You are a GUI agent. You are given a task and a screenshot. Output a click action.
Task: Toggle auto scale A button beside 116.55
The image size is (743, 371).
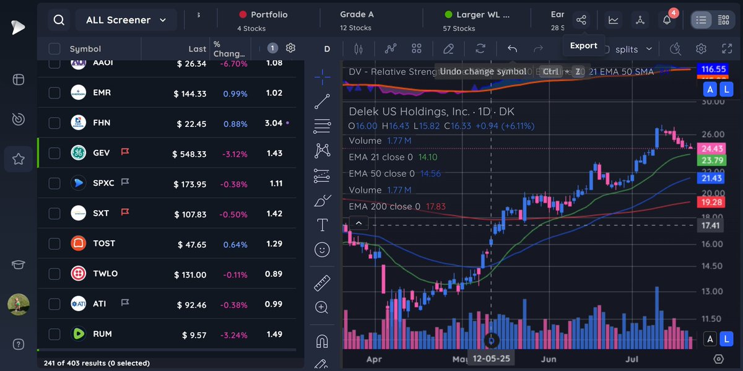pyautogui.click(x=710, y=90)
